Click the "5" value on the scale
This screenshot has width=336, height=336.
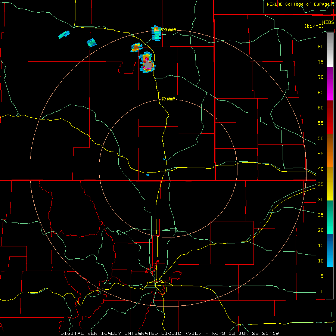322,276
